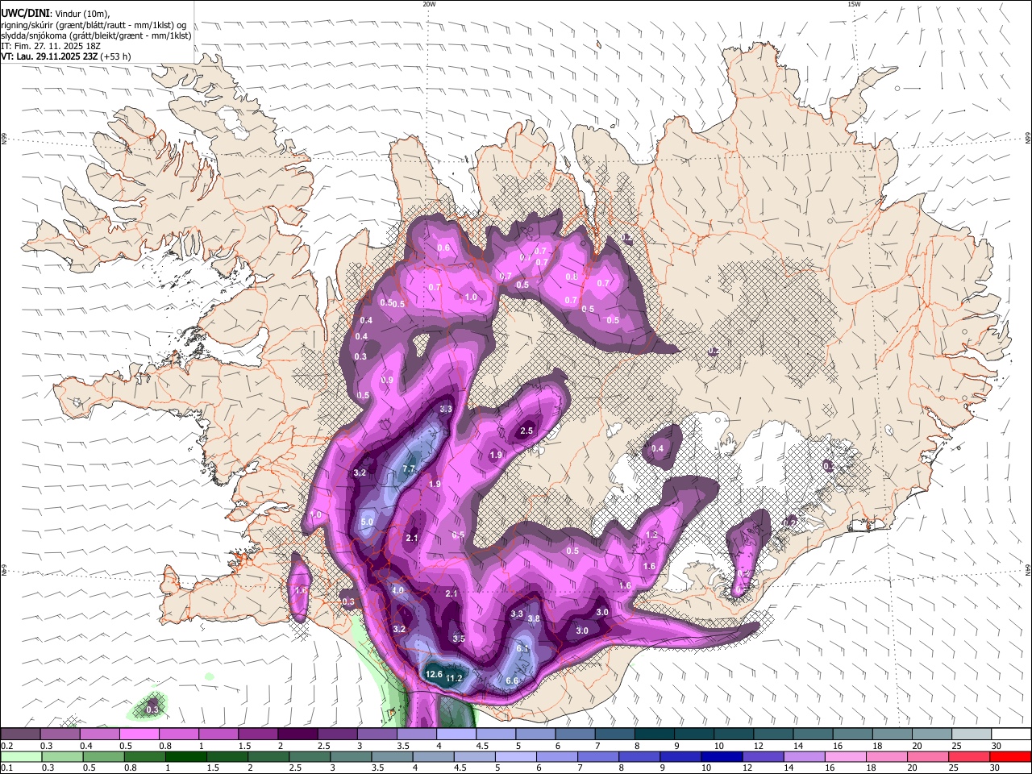This screenshot has height=774, width=1032.
Task: Click the valid time line 'VT: Lau. 29.11.2025 23Z'
Action: point(49,56)
